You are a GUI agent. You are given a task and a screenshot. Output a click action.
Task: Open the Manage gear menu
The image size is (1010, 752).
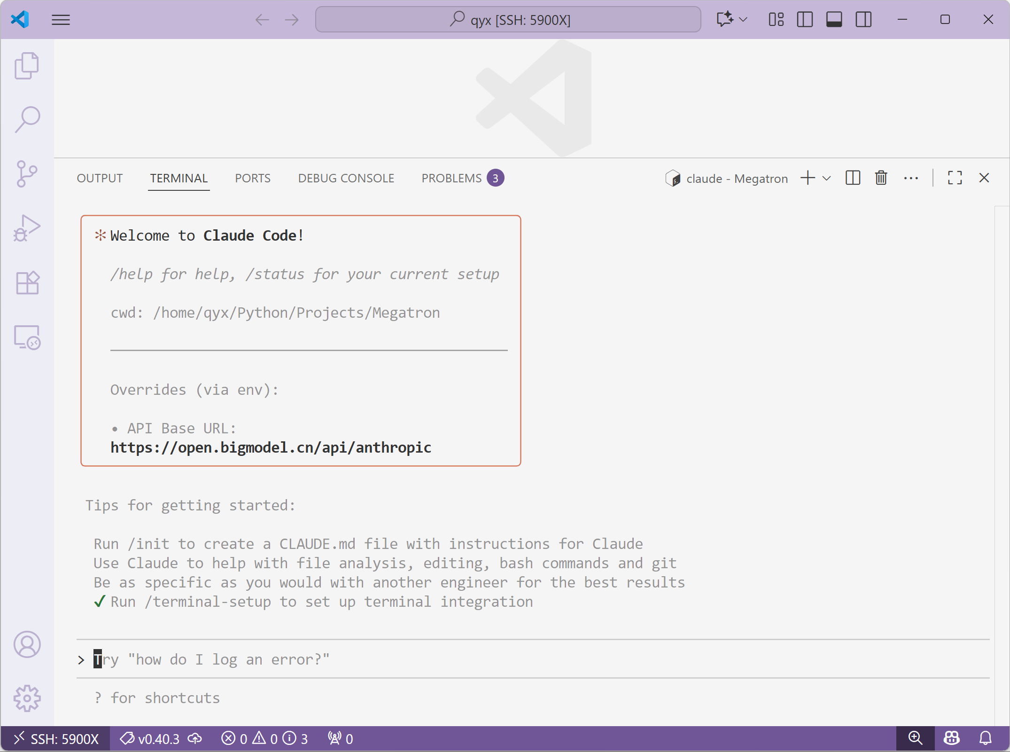(x=27, y=698)
